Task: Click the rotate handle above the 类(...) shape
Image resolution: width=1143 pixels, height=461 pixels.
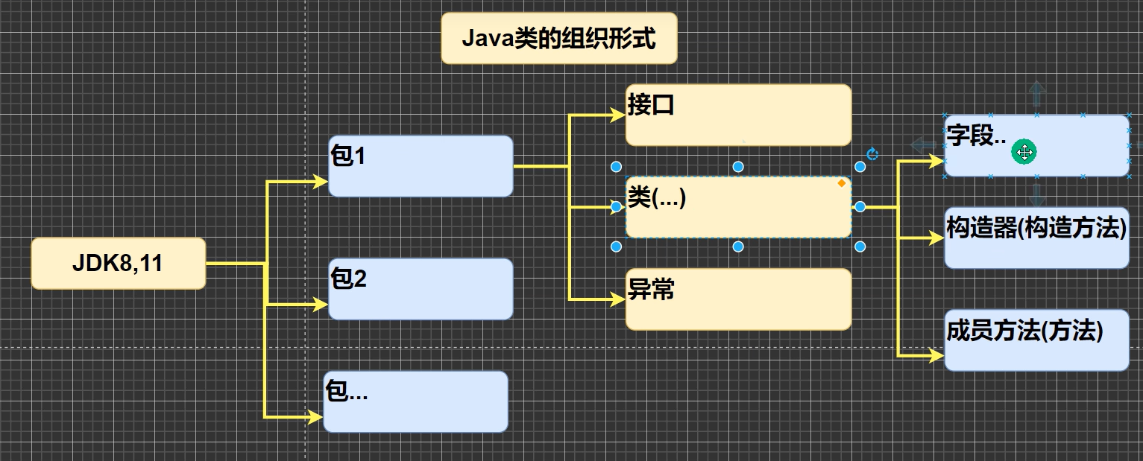Action: click(872, 154)
